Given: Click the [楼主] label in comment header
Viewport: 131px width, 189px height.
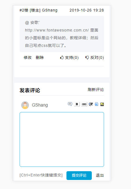Looking at the screenshot, I should coord(35,10).
